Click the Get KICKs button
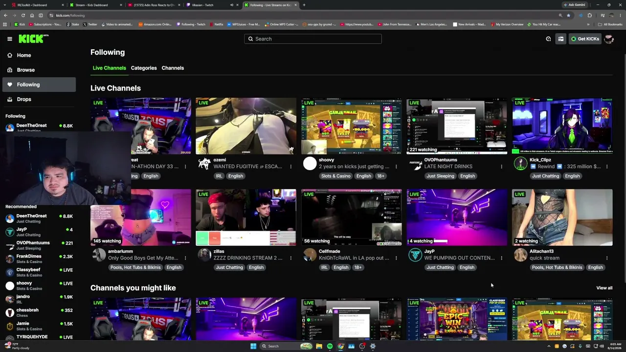This screenshot has width=626, height=352. click(x=585, y=39)
